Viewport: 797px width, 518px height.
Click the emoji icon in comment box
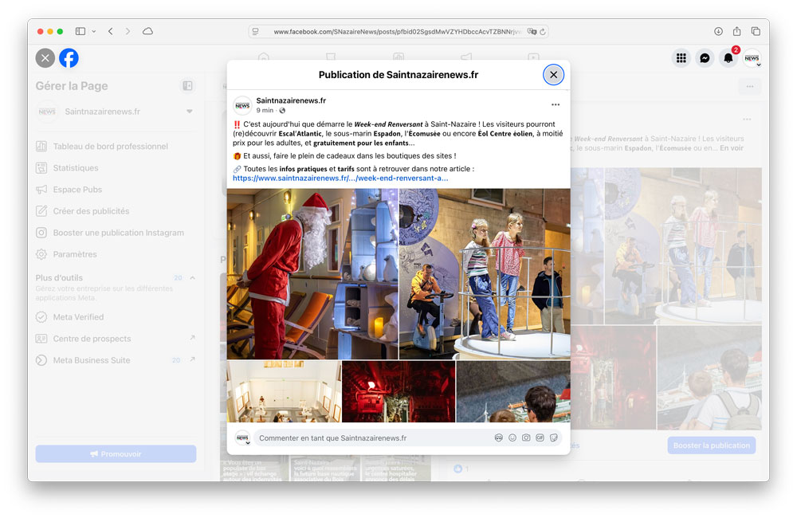point(512,438)
